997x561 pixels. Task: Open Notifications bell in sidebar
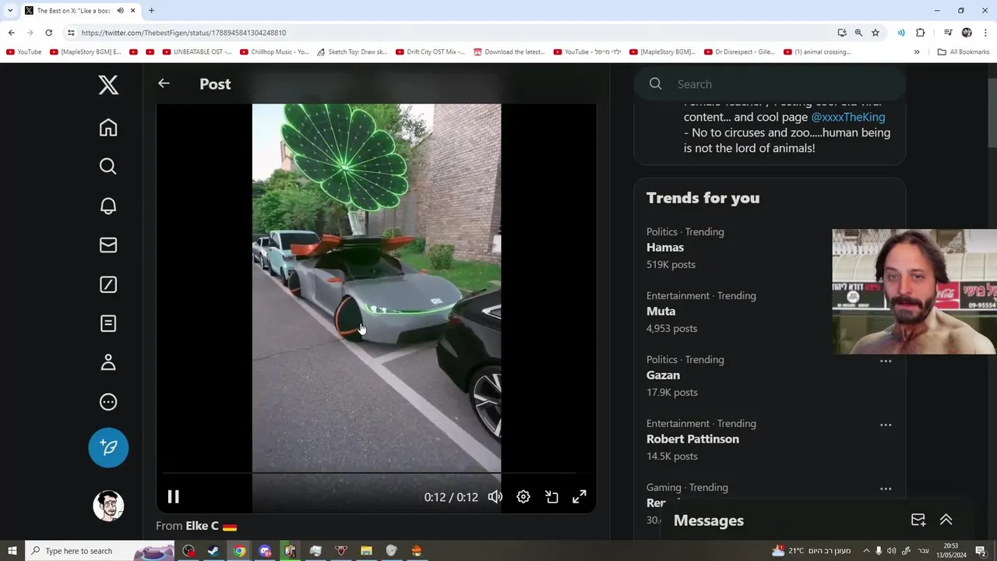tap(108, 206)
